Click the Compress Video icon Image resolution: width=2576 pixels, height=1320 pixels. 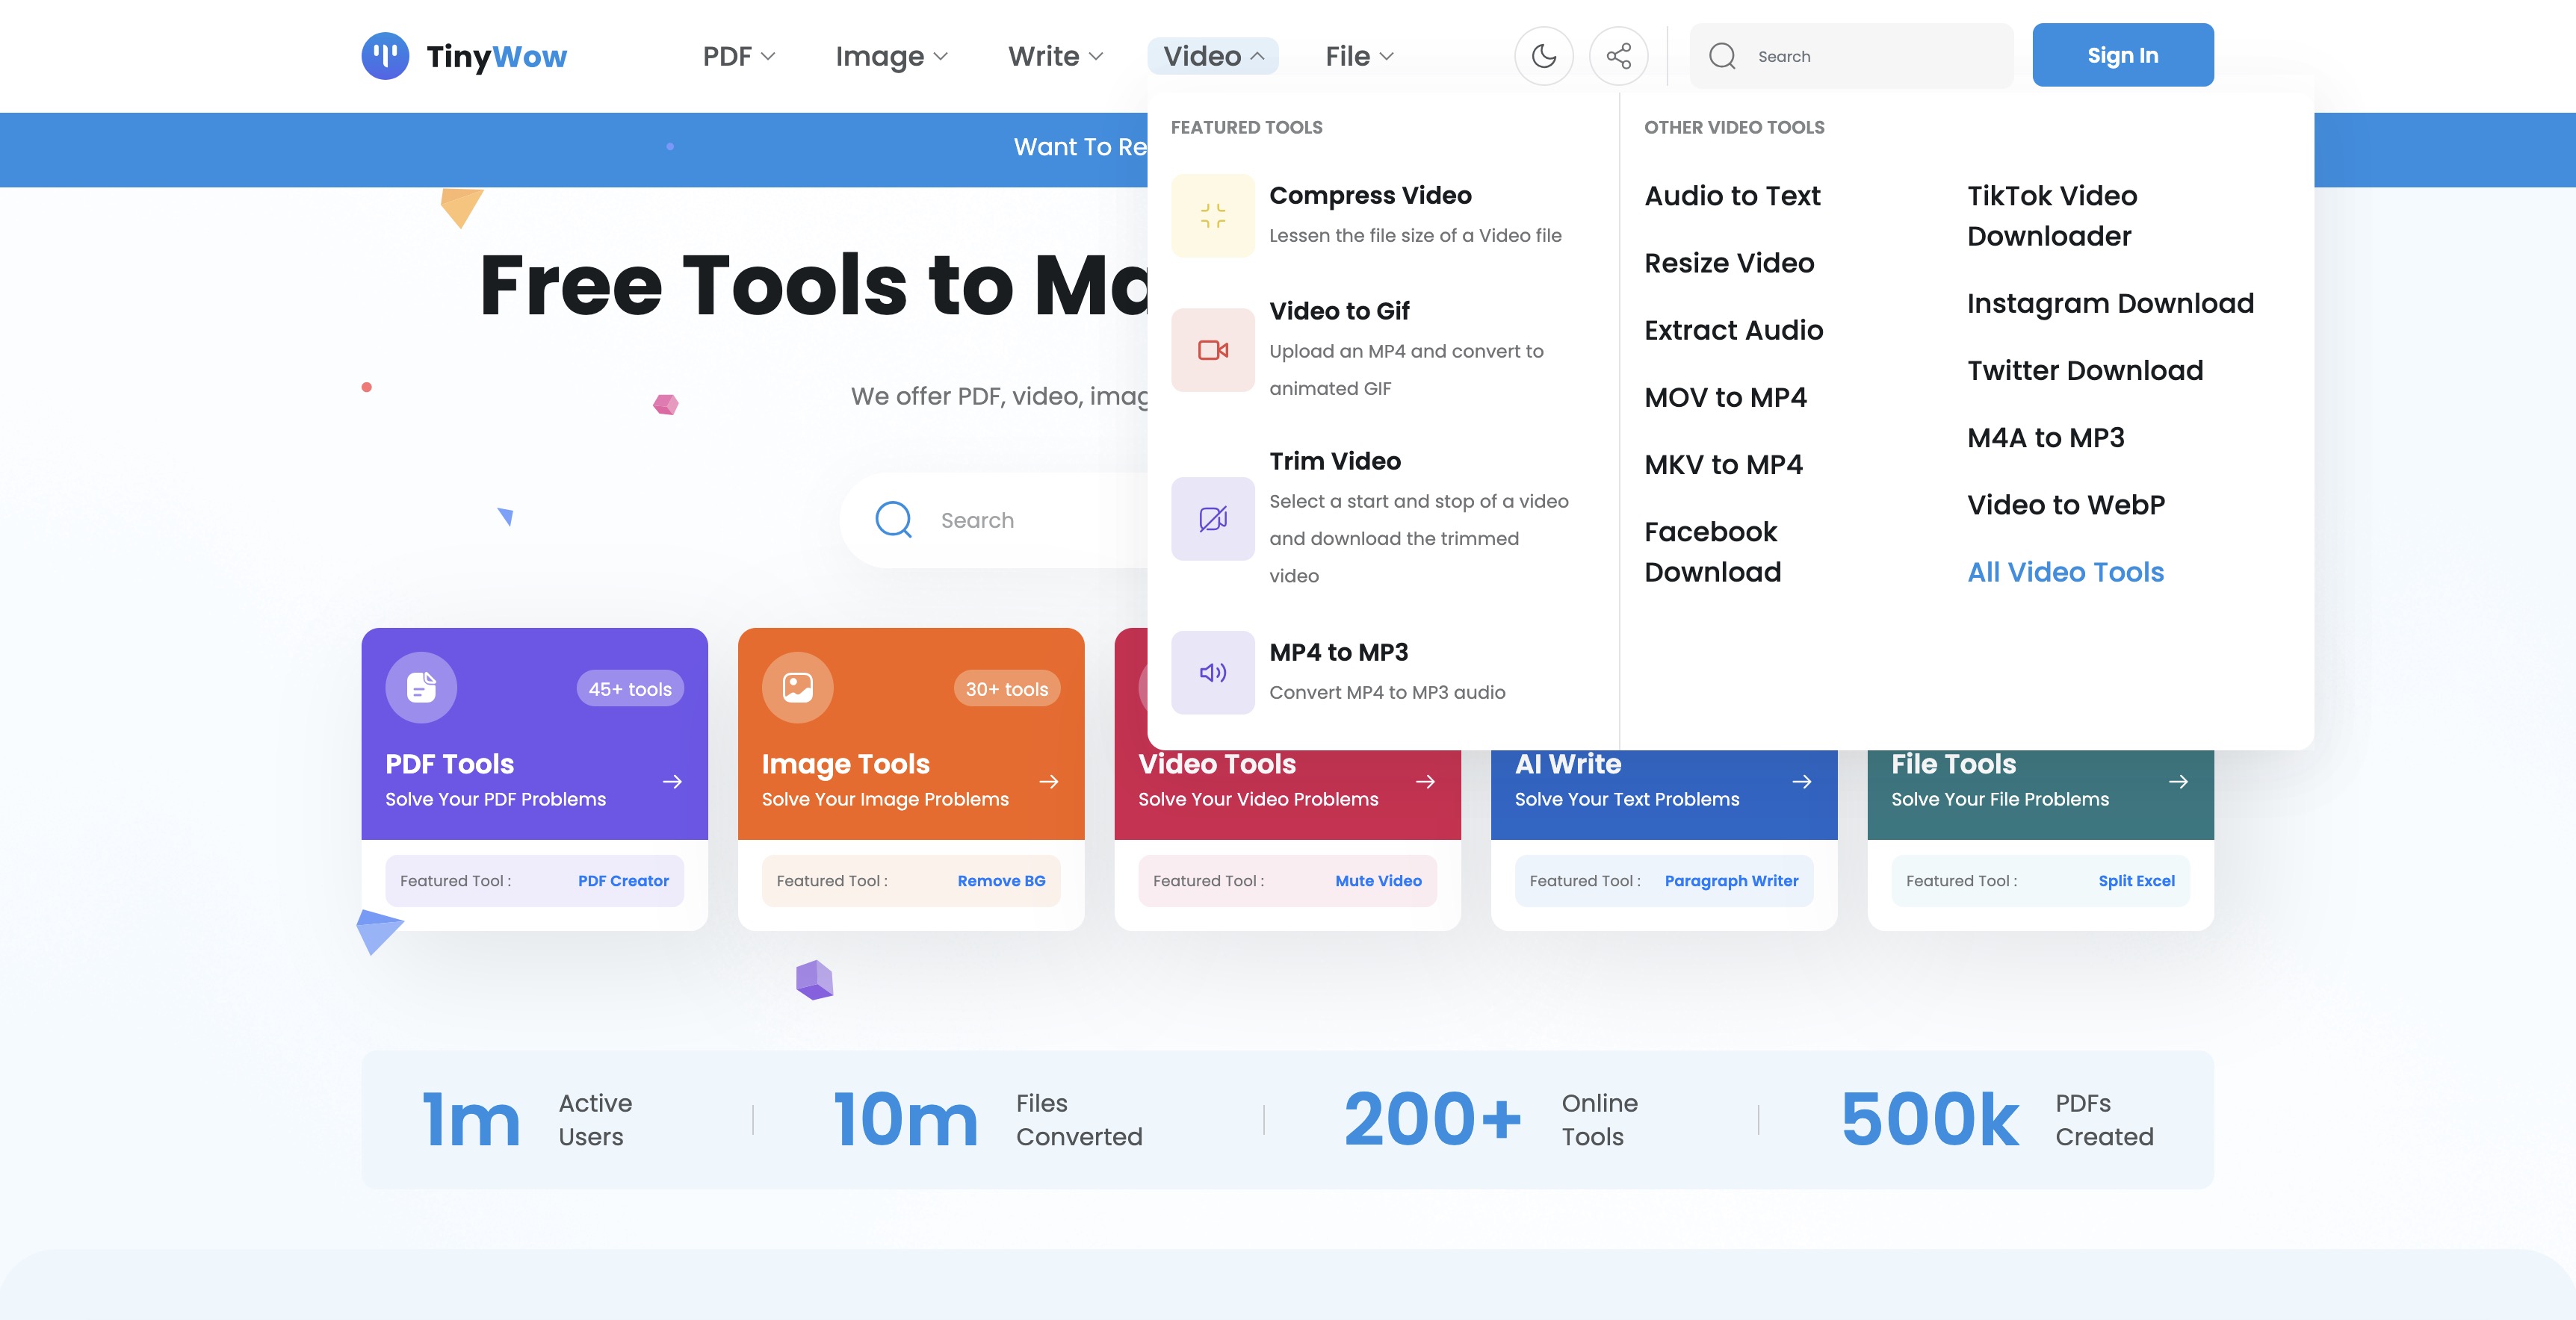(1212, 216)
